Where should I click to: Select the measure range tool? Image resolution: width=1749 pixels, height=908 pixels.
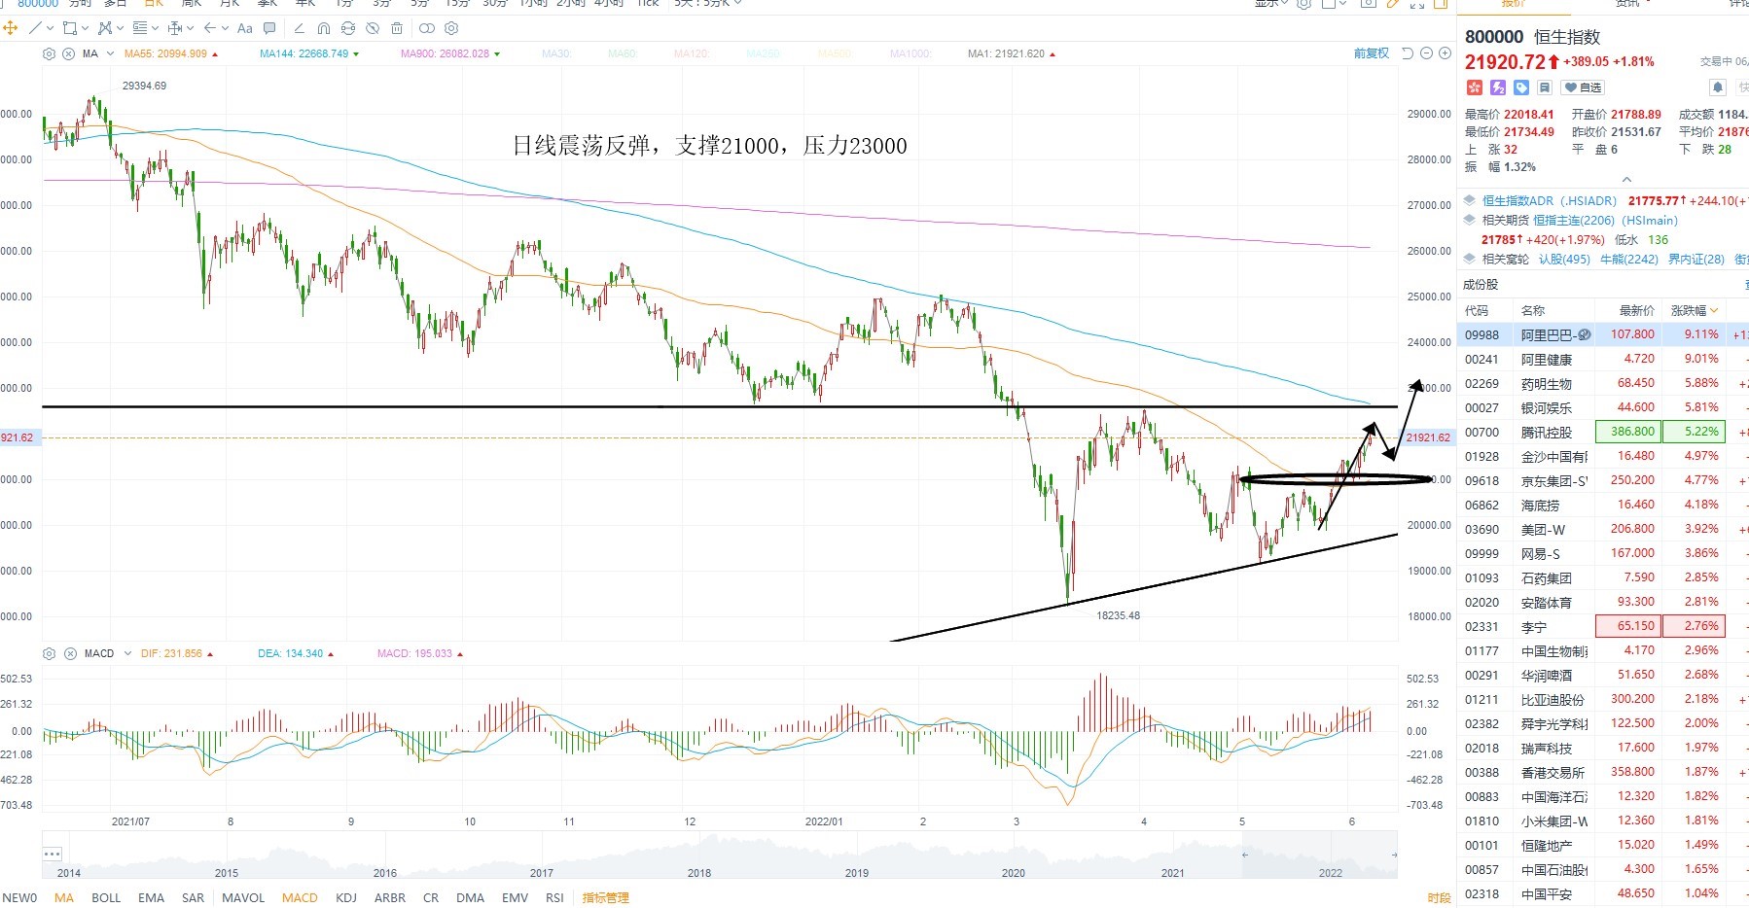tap(174, 28)
